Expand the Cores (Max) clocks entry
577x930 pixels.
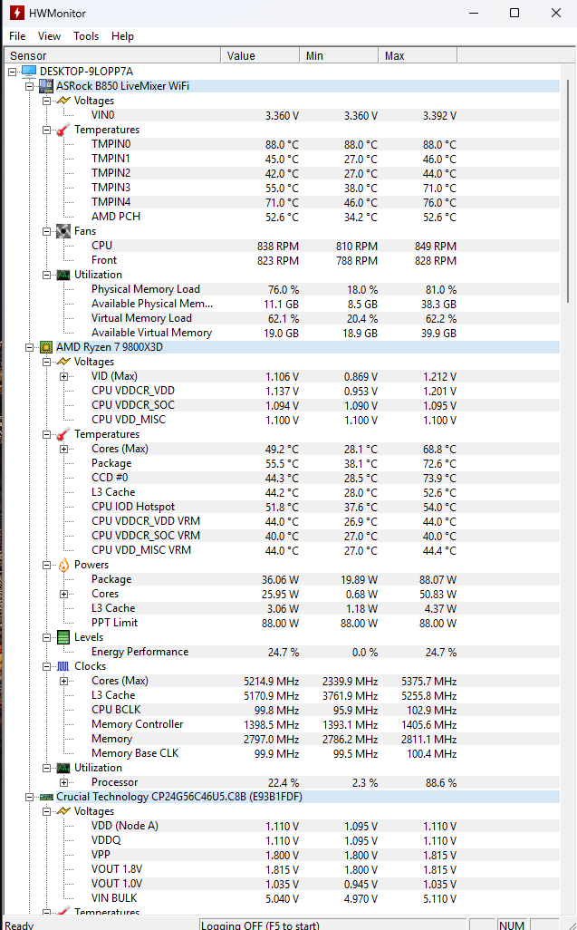point(64,681)
